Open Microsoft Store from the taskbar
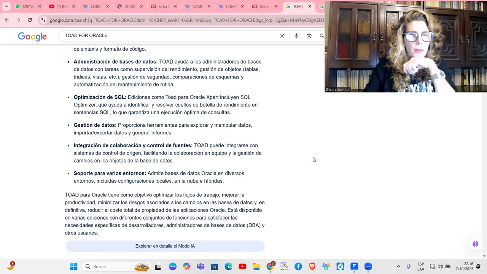The image size is (487, 274). (x=215, y=266)
